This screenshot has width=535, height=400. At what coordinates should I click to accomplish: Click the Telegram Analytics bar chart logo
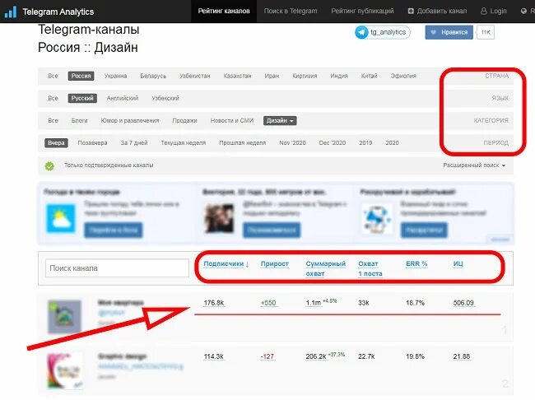click(10, 12)
